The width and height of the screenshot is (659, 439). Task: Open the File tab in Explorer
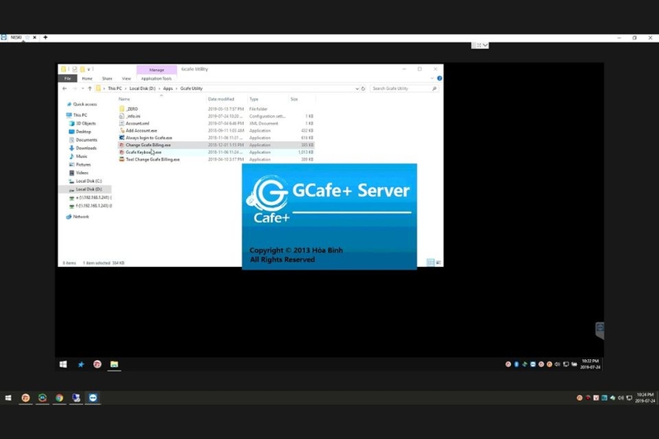point(68,78)
